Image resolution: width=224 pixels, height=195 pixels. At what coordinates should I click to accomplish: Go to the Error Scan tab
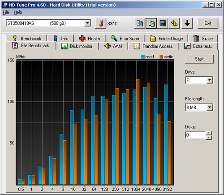point(125,39)
